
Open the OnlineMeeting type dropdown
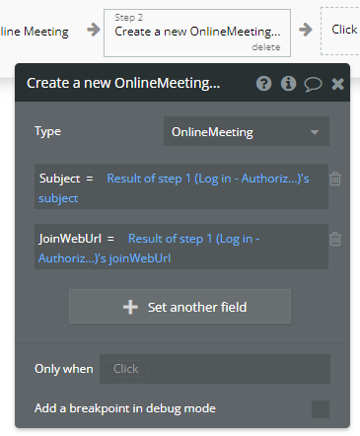[247, 131]
